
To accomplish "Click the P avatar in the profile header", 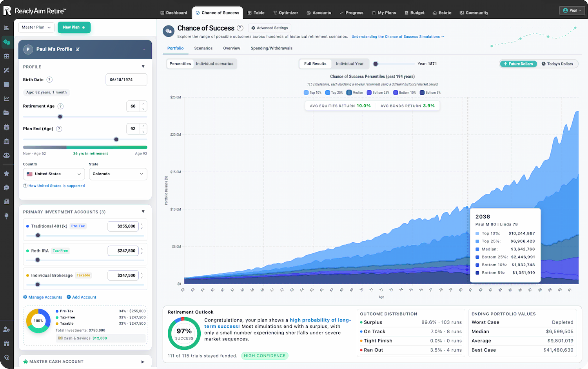I will tap(28, 49).
